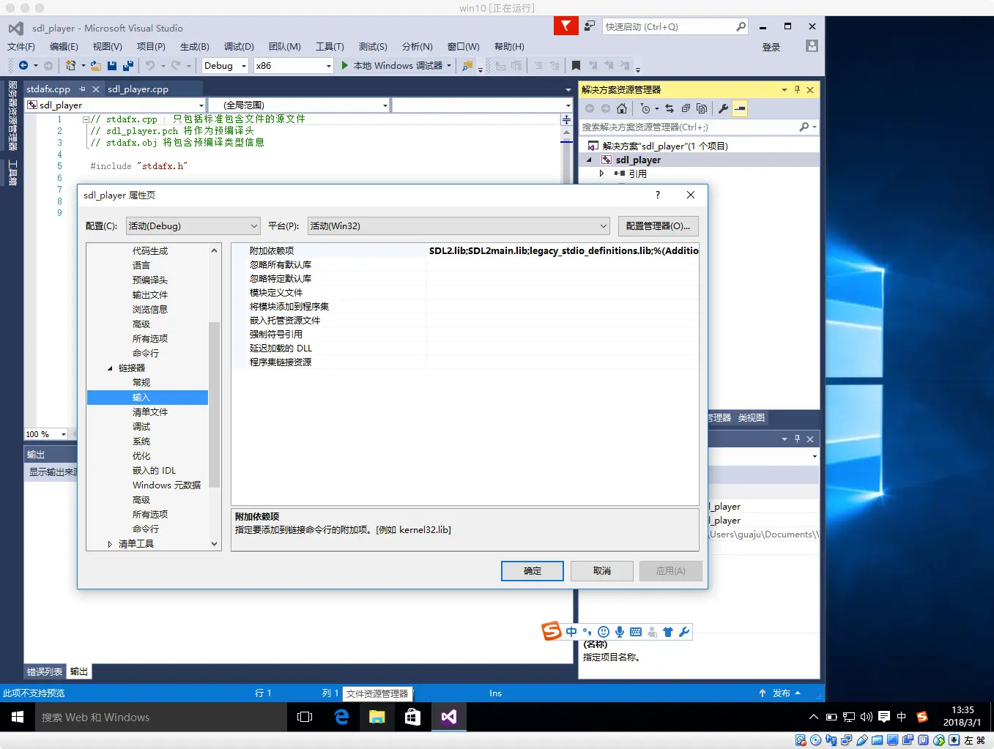
Task: Open Microsoft Edge from the taskbar
Action: pos(341,718)
